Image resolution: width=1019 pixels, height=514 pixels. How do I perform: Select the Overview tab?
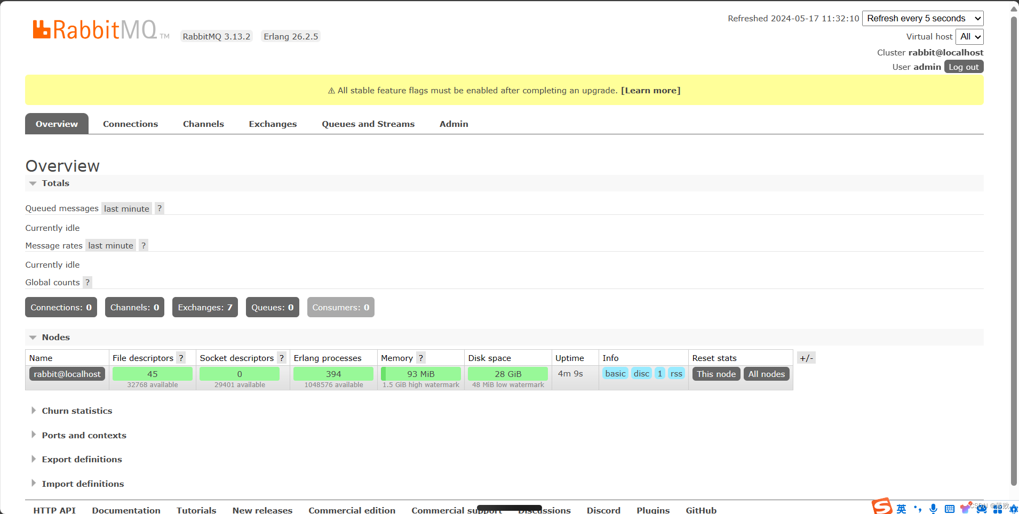[x=57, y=124]
